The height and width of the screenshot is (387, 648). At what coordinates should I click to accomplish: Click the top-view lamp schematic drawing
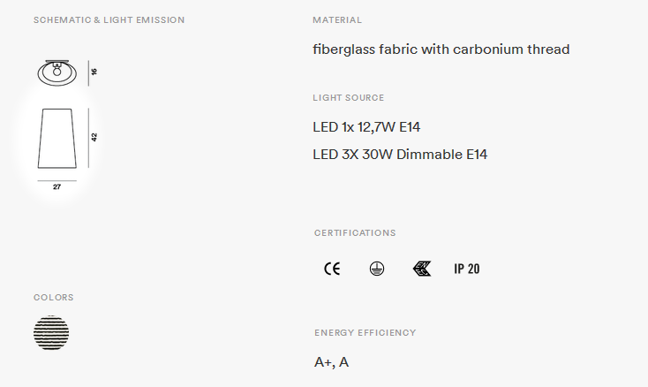coord(57,72)
